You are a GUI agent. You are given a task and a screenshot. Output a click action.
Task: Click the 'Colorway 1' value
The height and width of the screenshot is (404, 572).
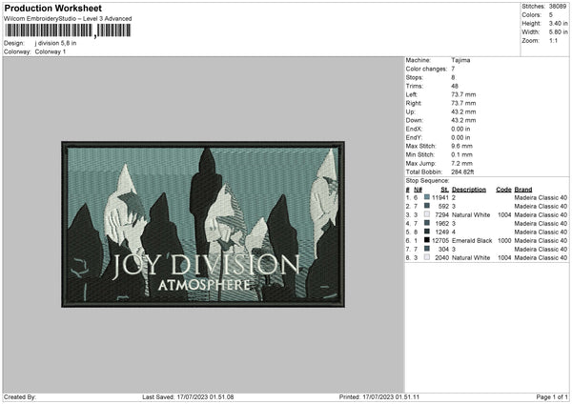click(x=51, y=51)
